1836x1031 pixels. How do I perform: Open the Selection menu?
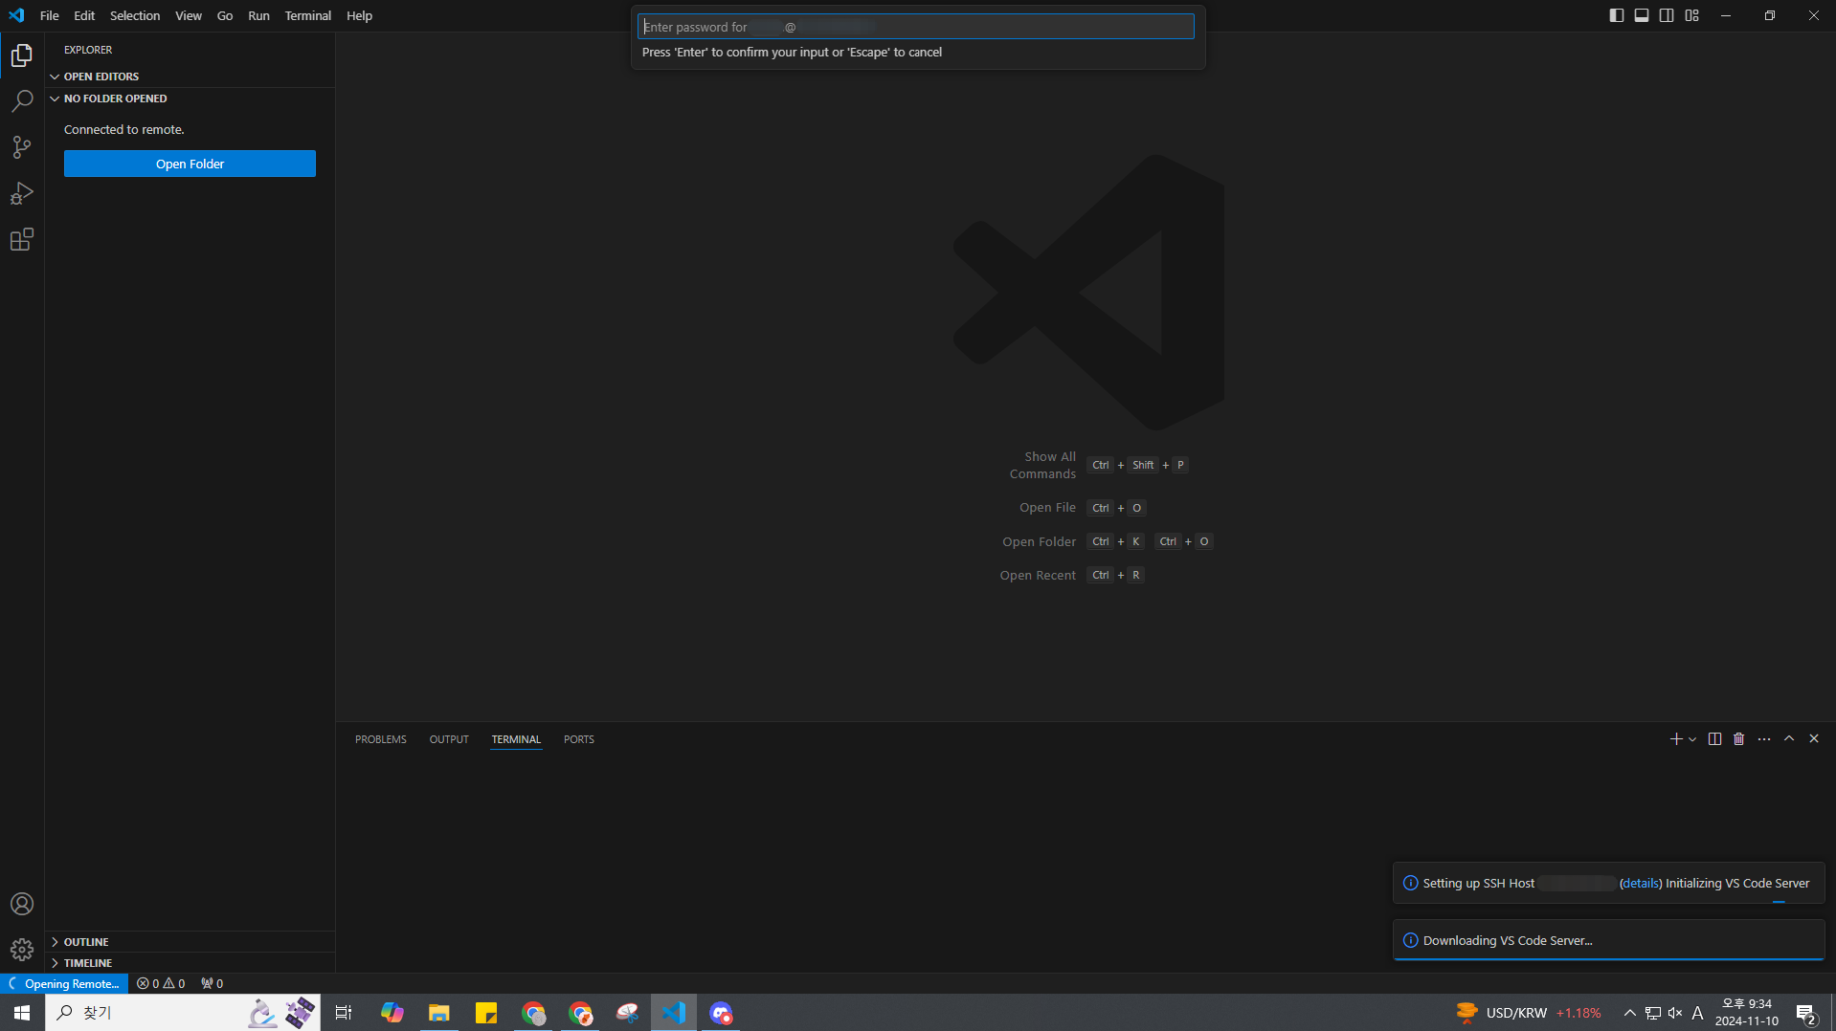click(135, 15)
